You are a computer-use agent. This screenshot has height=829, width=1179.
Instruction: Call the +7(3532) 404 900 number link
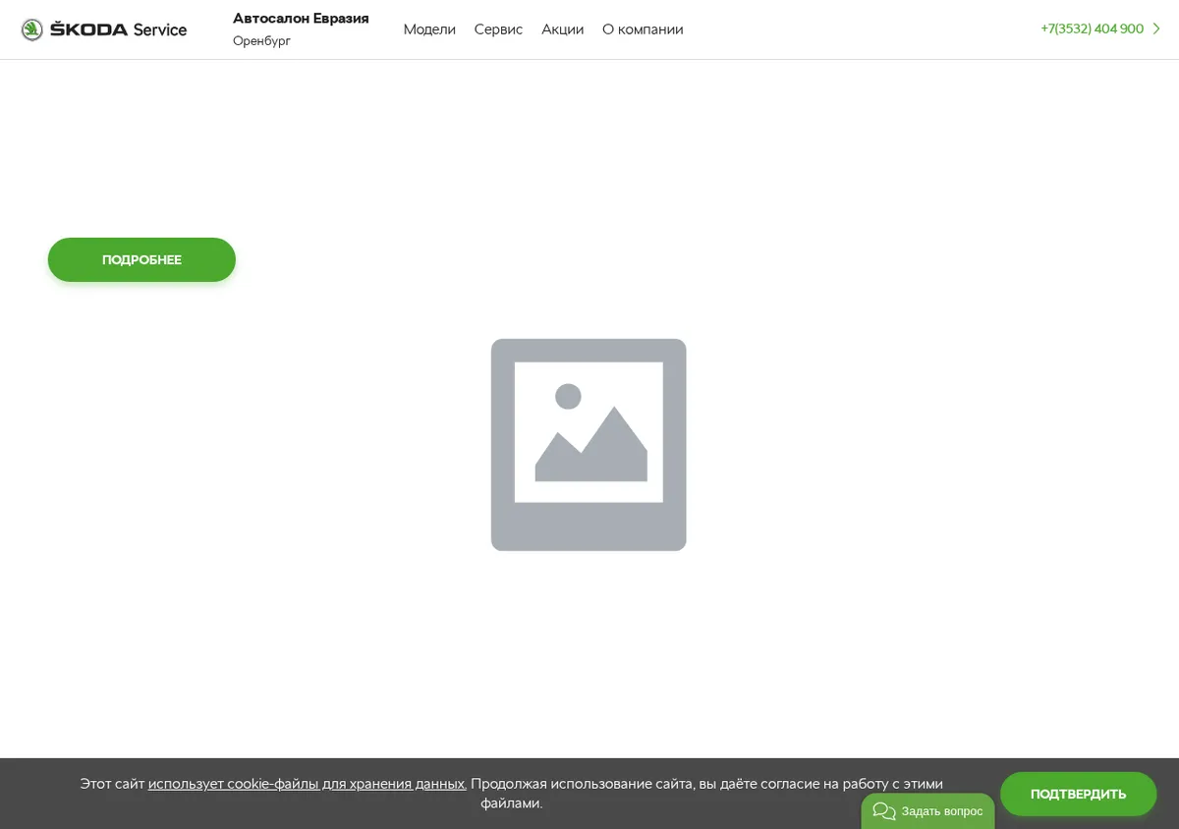pyautogui.click(x=1092, y=29)
